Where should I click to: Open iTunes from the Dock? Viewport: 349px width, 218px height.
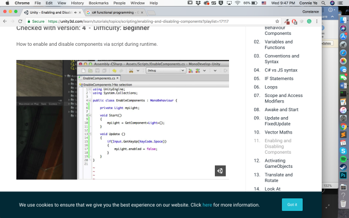(x=343, y=110)
